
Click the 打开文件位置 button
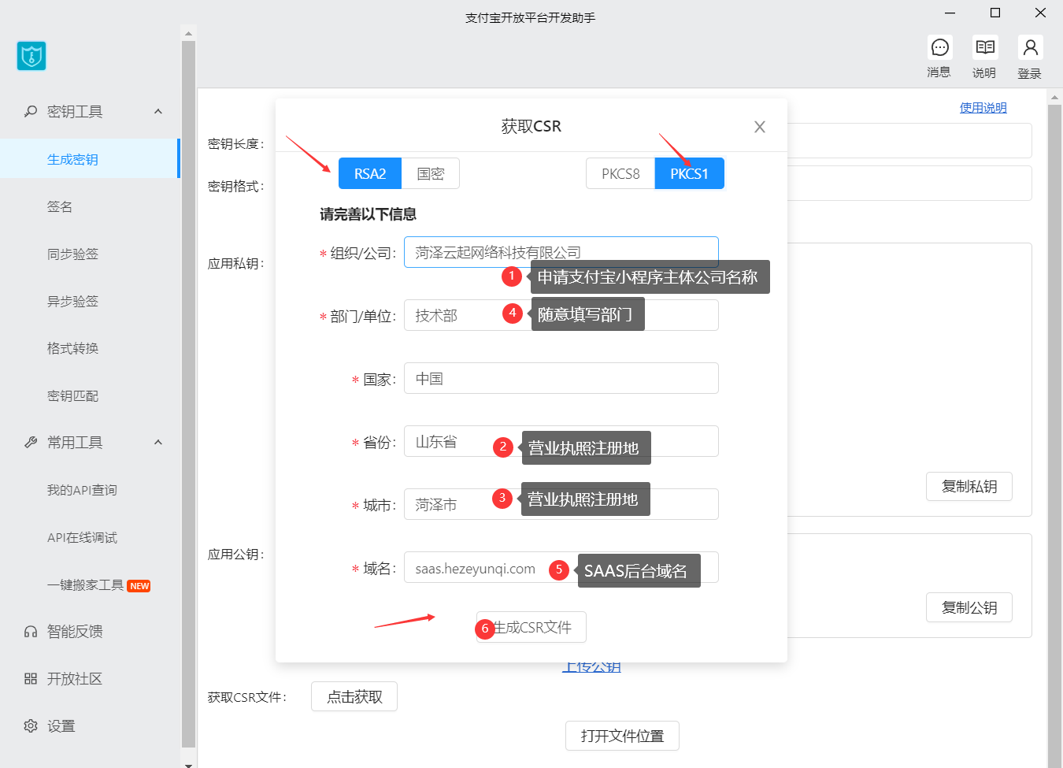click(622, 736)
